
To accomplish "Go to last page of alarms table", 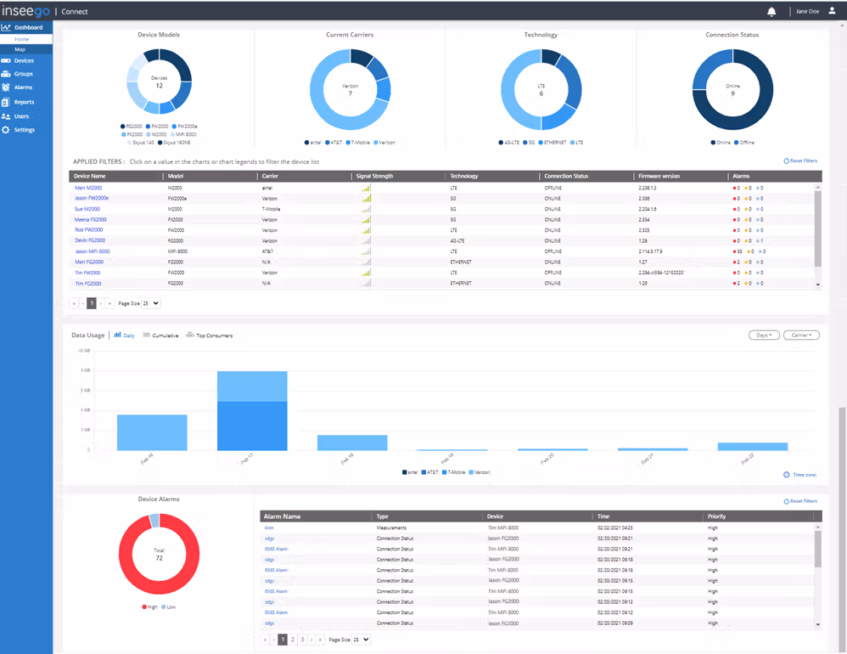I will pos(320,640).
